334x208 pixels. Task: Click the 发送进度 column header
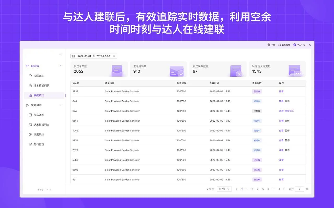[x=182, y=83]
